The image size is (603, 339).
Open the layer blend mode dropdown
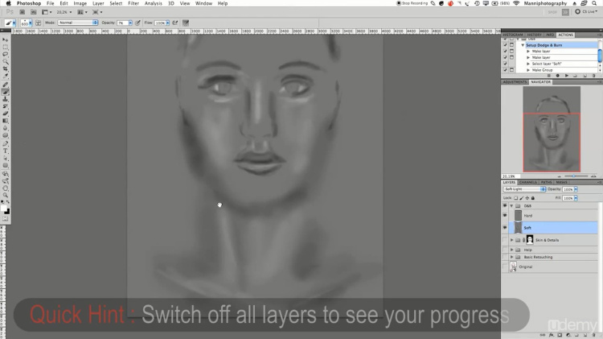(524, 189)
